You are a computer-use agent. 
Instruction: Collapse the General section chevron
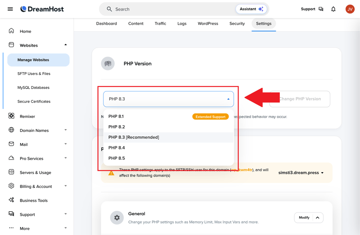(318, 218)
